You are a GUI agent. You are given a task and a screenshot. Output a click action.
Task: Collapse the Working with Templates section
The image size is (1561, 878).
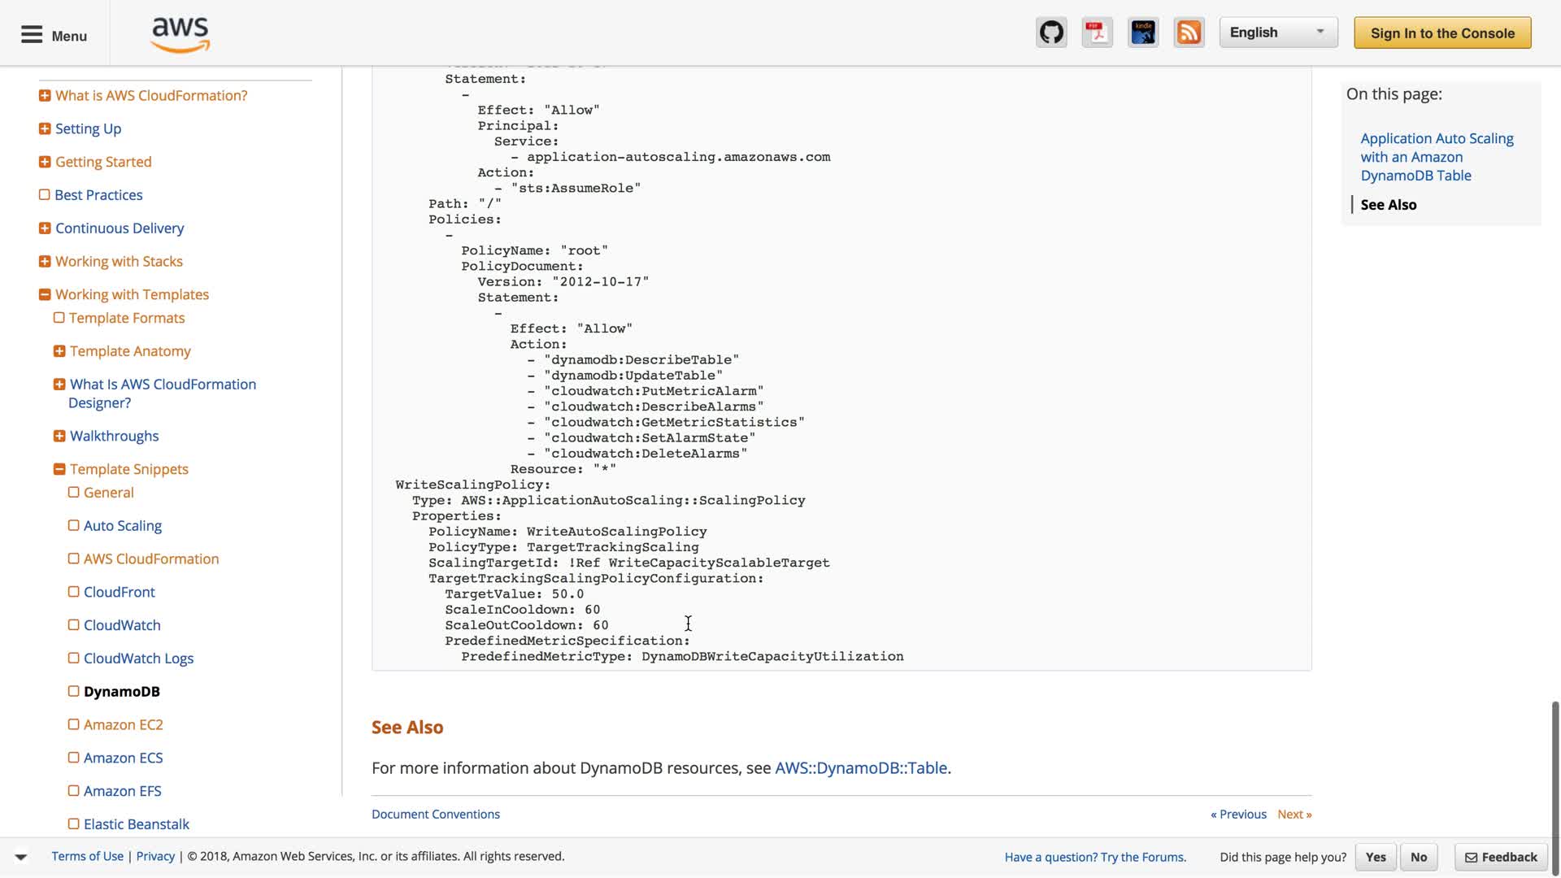[x=45, y=294]
